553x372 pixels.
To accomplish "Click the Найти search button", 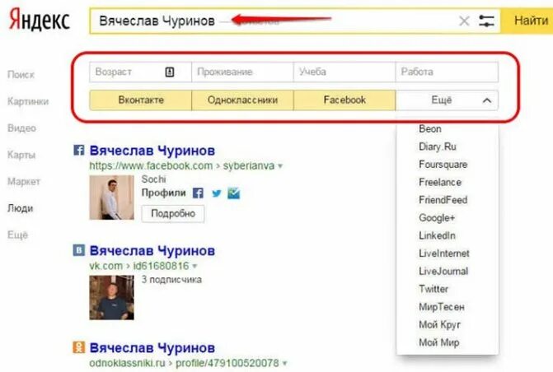I will (527, 21).
